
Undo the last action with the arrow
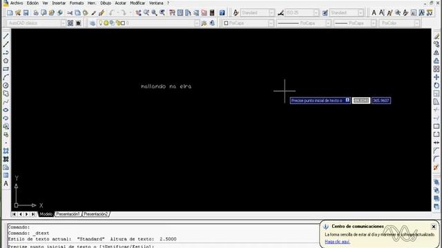pyautogui.click(x=112, y=12)
